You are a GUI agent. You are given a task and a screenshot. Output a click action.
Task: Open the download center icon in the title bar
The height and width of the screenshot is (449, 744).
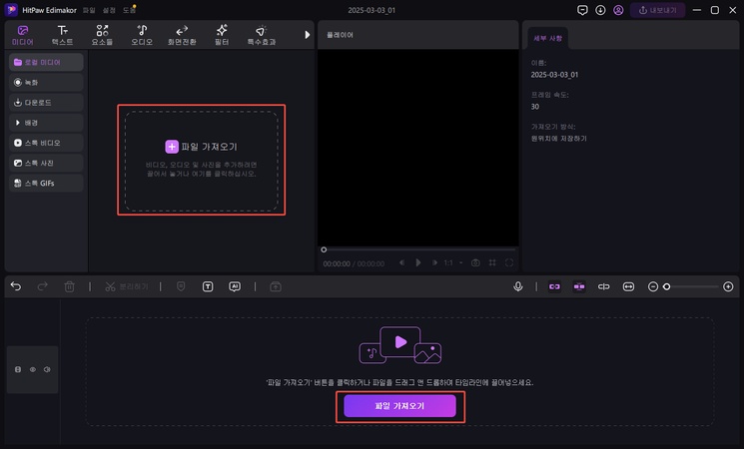click(x=600, y=10)
